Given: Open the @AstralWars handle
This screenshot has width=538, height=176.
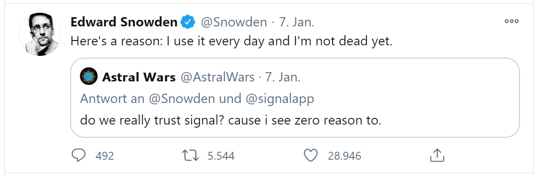Looking at the screenshot, I should click(x=217, y=78).
